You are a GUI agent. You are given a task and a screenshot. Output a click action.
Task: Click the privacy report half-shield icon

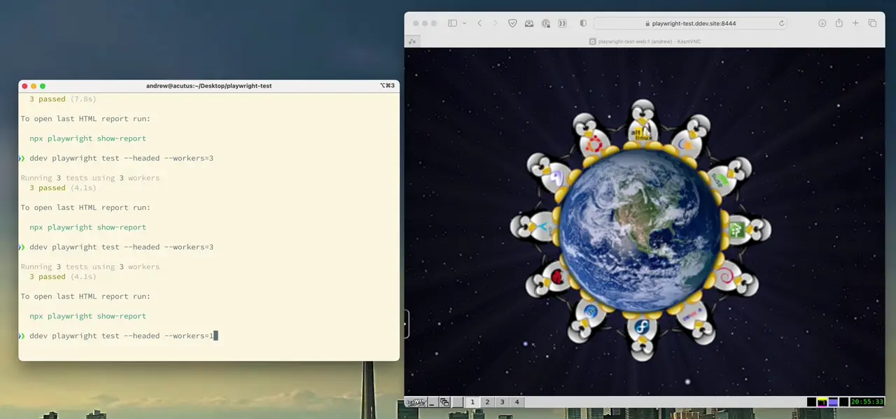[x=583, y=23]
